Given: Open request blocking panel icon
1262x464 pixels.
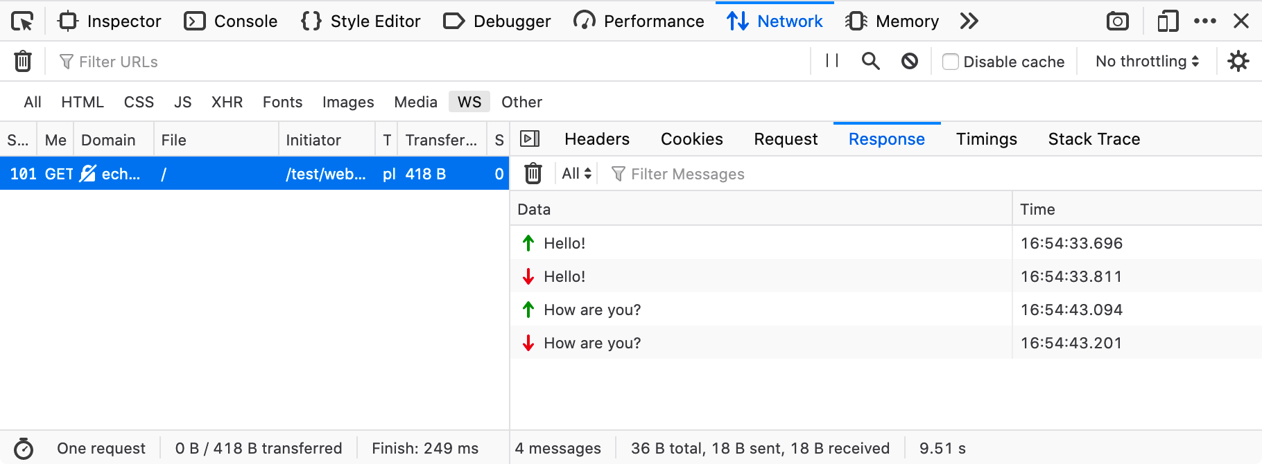Looking at the screenshot, I should click(910, 62).
